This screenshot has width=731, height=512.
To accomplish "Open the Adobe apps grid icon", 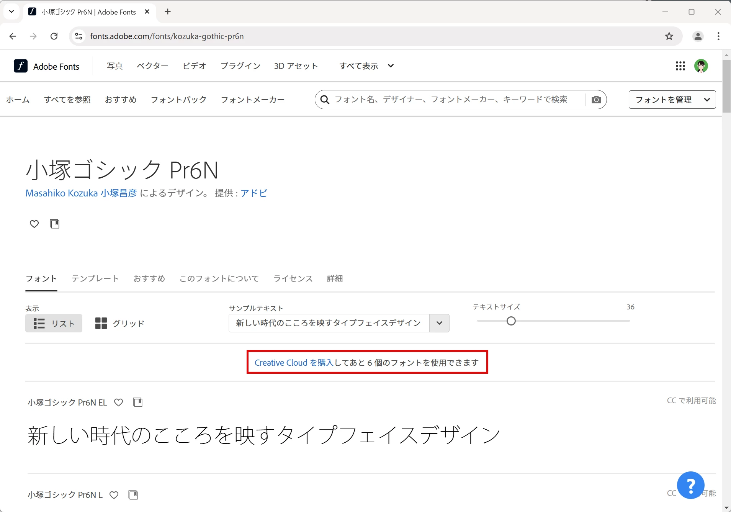I will pyautogui.click(x=680, y=66).
